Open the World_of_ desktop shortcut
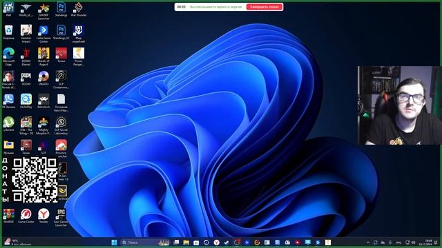 (26, 9)
